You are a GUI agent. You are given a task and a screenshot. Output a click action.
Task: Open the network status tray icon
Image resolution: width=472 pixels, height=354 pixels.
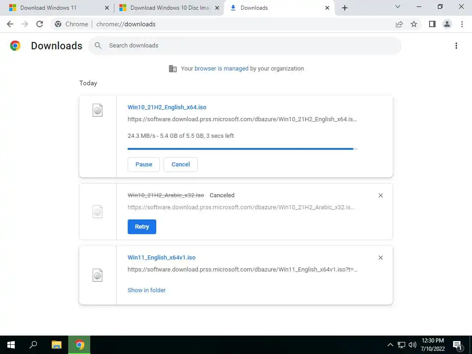pos(401,345)
